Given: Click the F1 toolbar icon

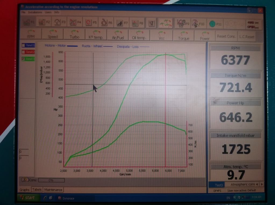Looking at the screenshot, I should (x=29, y=23).
